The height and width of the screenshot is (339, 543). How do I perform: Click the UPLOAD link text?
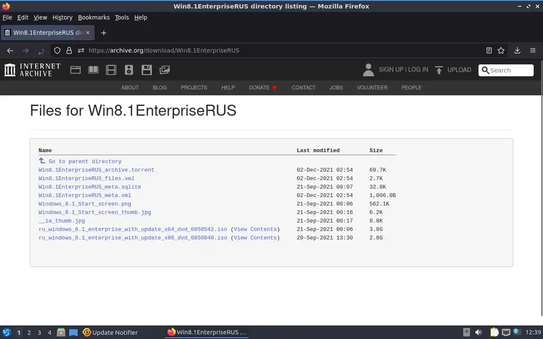[x=459, y=70]
